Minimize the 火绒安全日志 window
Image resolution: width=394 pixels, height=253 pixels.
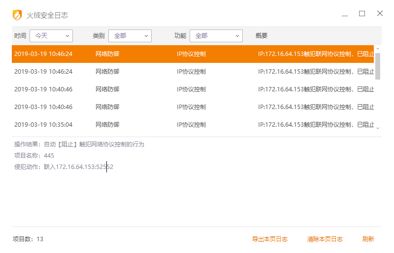pos(344,14)
